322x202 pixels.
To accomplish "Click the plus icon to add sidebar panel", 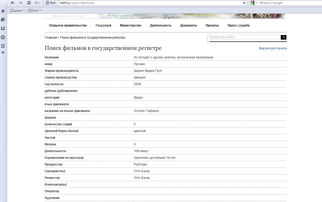I will [3, 52].
